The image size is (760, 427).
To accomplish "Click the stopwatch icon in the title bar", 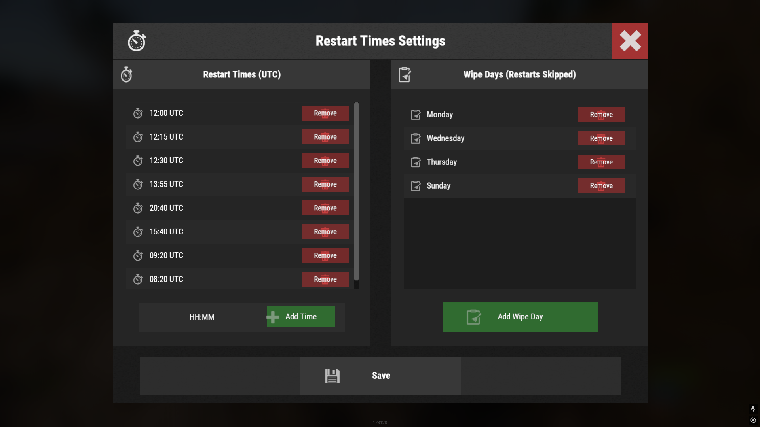I will (x=137, y=41).
